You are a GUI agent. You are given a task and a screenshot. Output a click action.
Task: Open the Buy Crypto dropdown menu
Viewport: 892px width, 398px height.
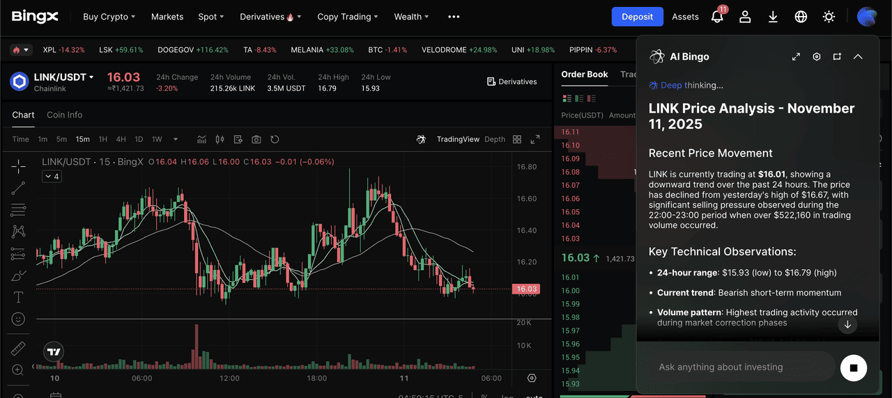(x=109, y=17)
